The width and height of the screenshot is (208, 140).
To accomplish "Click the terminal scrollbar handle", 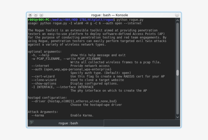I will pyautogui.click(x=178, y=73).
